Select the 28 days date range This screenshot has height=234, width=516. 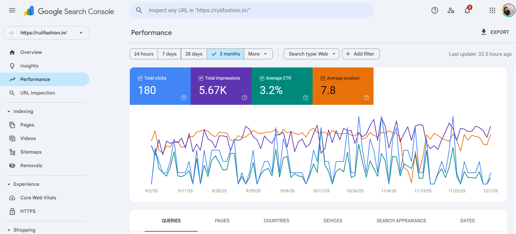click(194, 54)
